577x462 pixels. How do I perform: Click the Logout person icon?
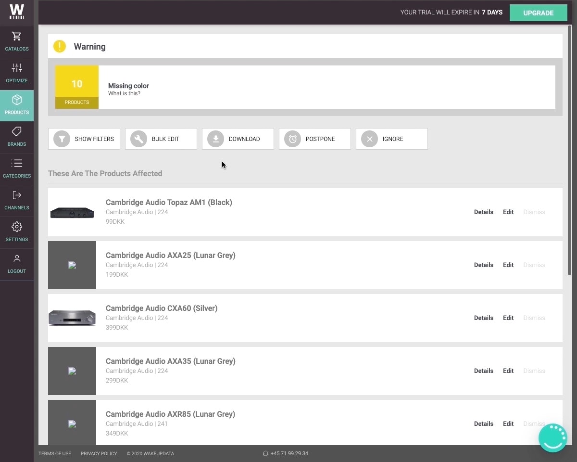click(x=17, y=259)
